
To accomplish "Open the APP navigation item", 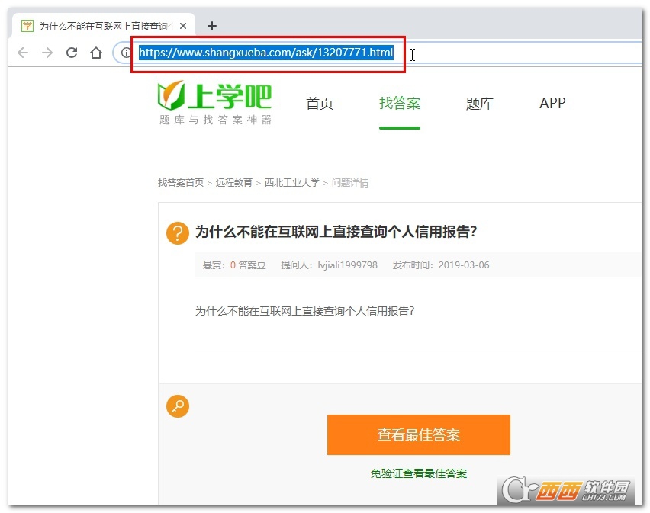I will 552,103.
